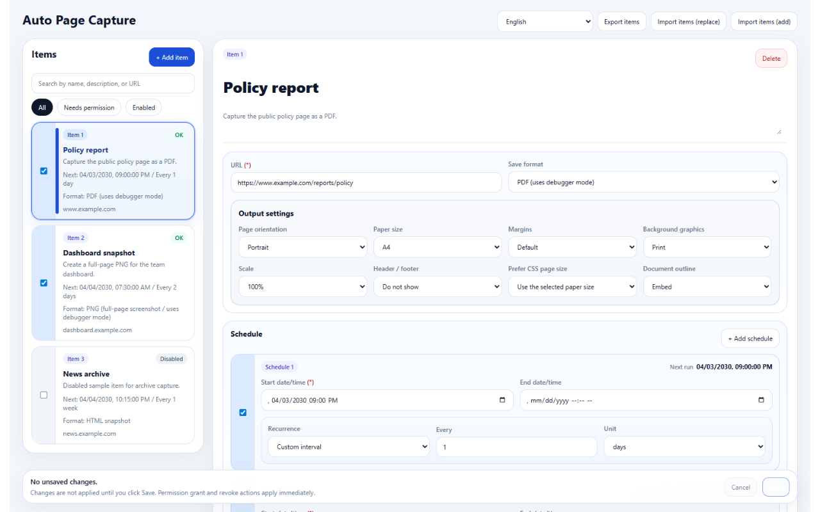Uncheck the Policy report item checkbox
Image resolution: width=820 pixels, height=512 pixels.
(x=44, y=171)
